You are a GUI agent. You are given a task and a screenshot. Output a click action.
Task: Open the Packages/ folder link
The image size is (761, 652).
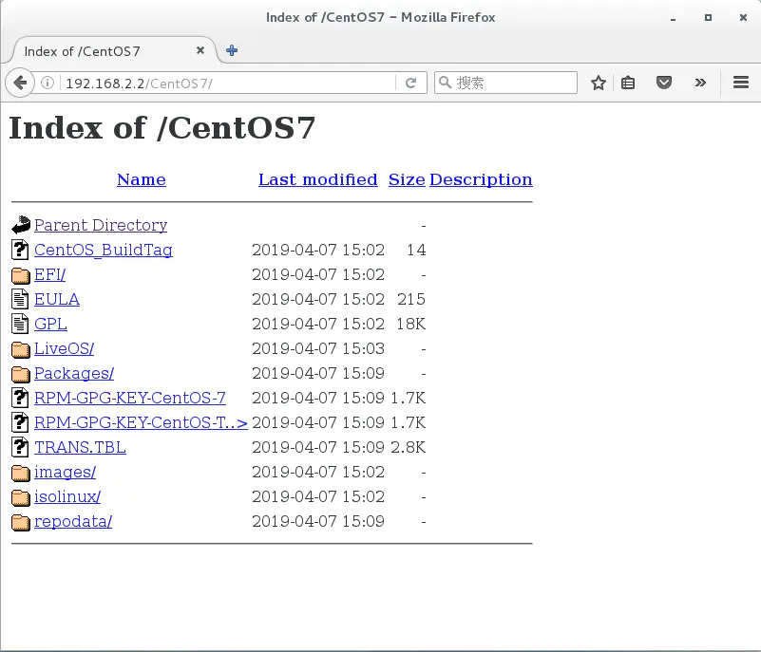(74, 373)
